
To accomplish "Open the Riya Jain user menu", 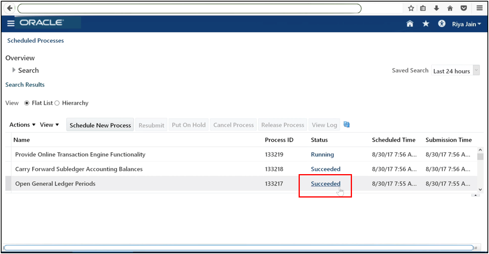I will coord(466,24).
